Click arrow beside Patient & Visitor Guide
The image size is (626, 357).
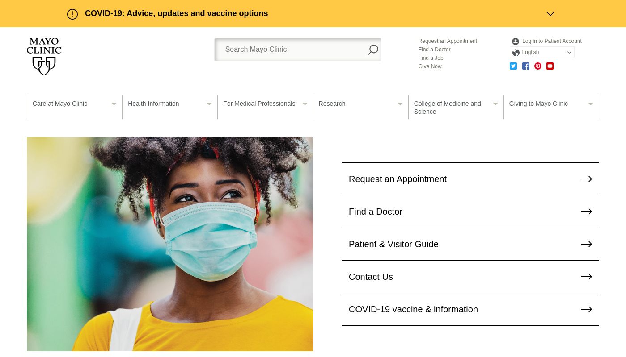[x=587, y=244]
